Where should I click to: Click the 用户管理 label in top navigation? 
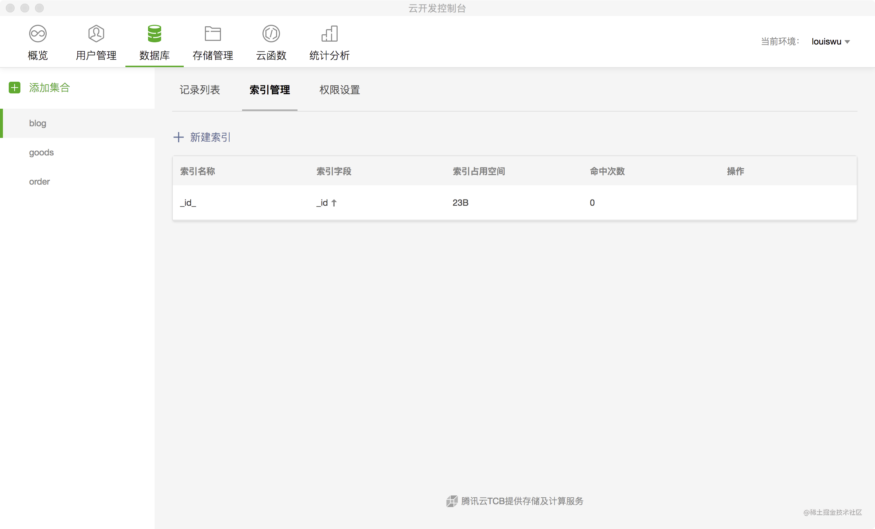coord(96,55)
